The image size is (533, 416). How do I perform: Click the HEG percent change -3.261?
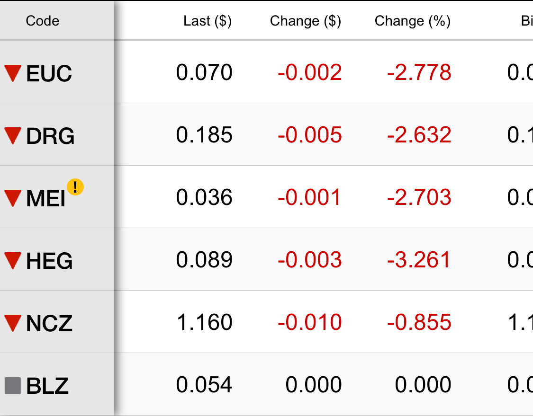pyautogui.click(x=419, y=260)
